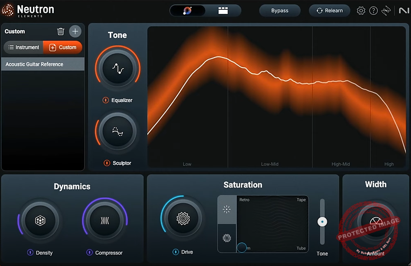Click the Equalizer knob
This screenshot has height=266, width=411.
pyautogui.click(x=118, y=69)
